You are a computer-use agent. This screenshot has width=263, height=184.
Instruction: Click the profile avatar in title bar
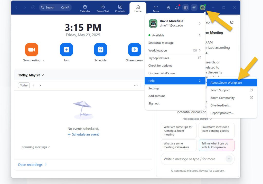pos(203,8)
